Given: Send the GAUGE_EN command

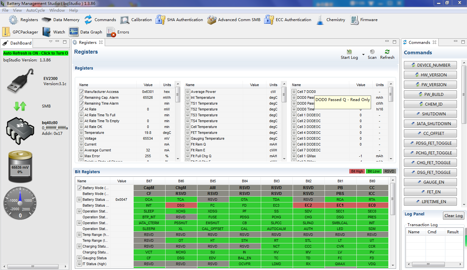Looking at the screenshot, I should tap(430, 182).
